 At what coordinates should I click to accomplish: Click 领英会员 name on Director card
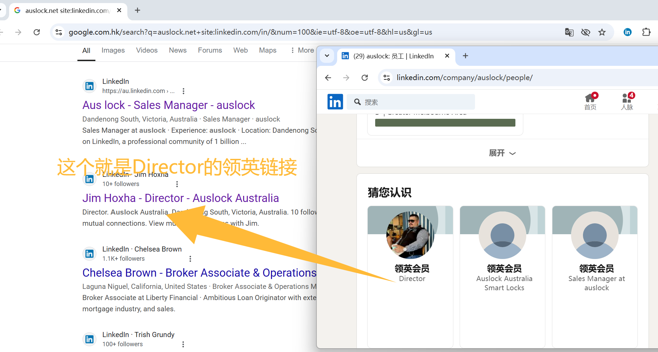pyautogui.click(x=412, y=268)
